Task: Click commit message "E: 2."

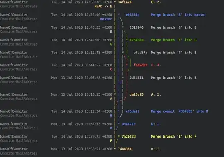Action: pos(156,2)
